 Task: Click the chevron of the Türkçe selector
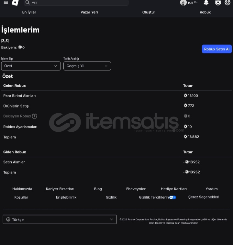pos(111,219)
